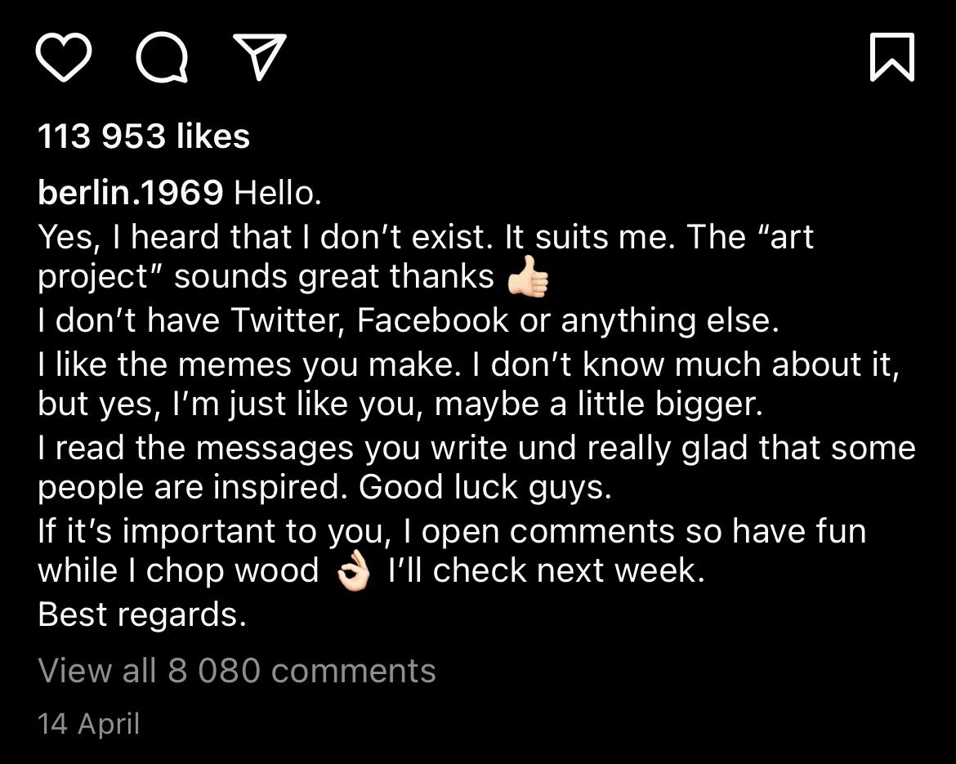Click the OK hand emoji in caption
Screen dimensions: 956x764
click(354, 570)
